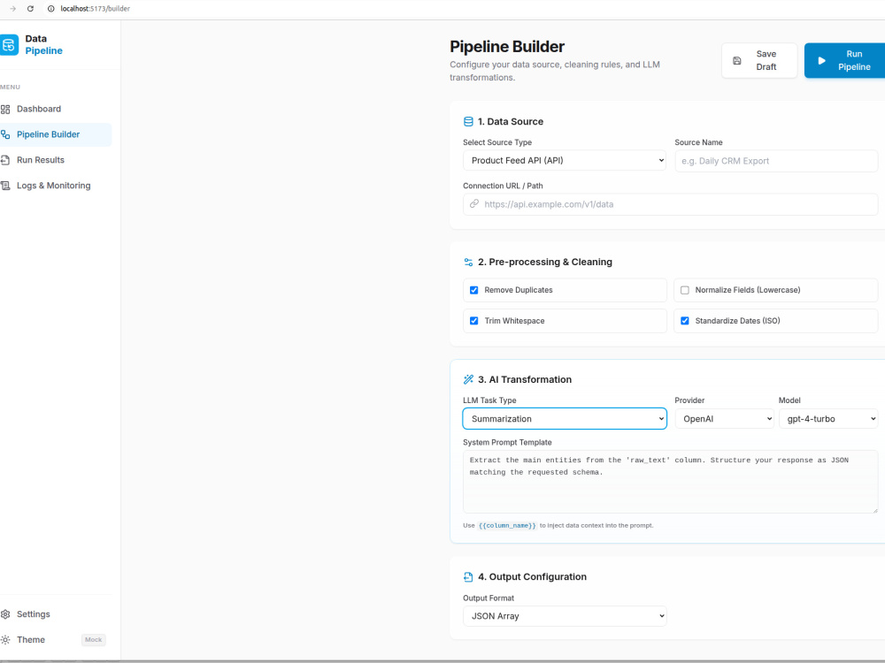The image size is (885, 663).
Task: Click the floppy disk icon on Save Draft
Action: pyautogui.click(x=736, y=60)
